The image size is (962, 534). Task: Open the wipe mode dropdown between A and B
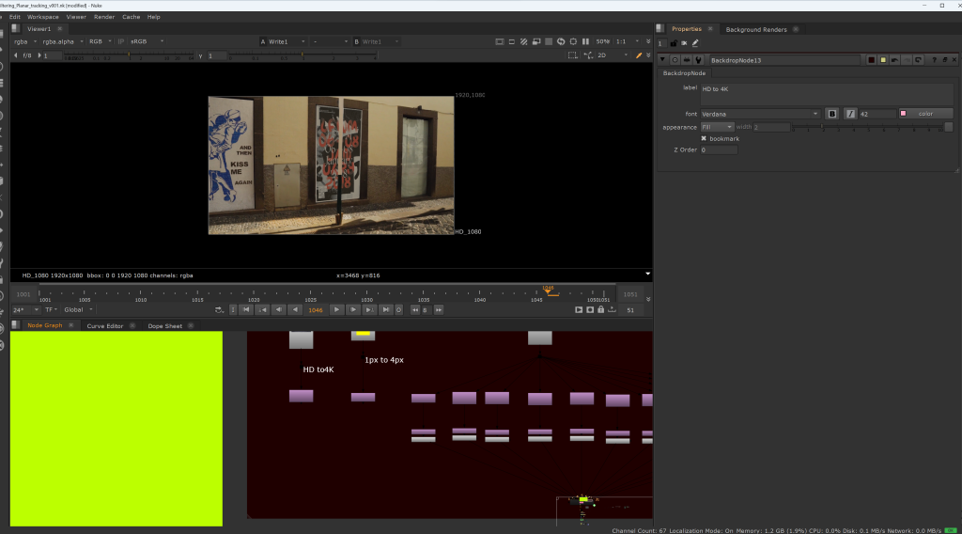(x=330, y=41)
